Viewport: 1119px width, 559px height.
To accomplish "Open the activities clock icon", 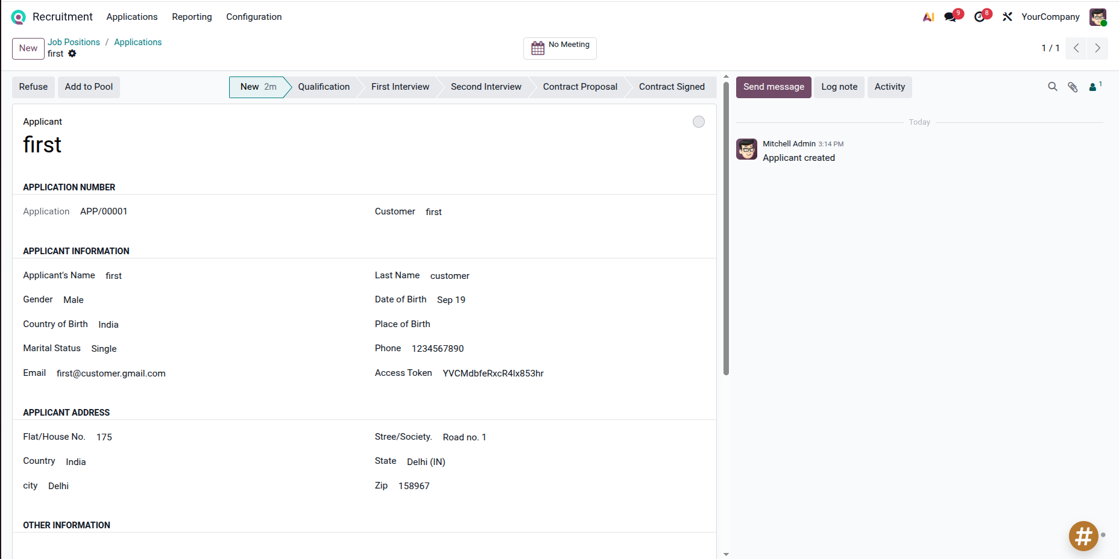I will coord(980,17).
